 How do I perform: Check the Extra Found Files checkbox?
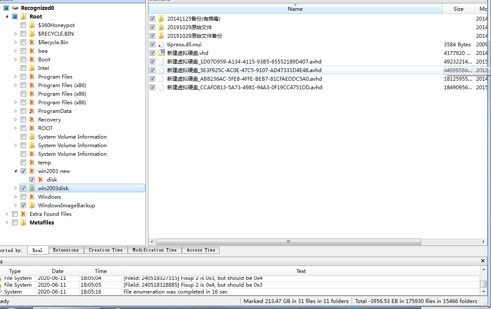point(15,214)
